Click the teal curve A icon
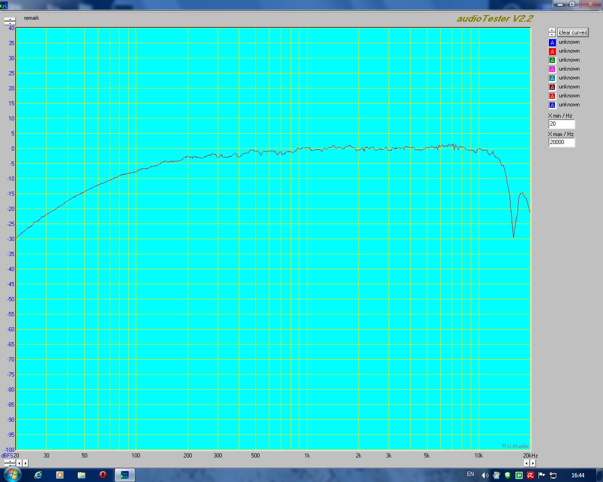This screenshot has height=482, width=603. pos(553,78)
